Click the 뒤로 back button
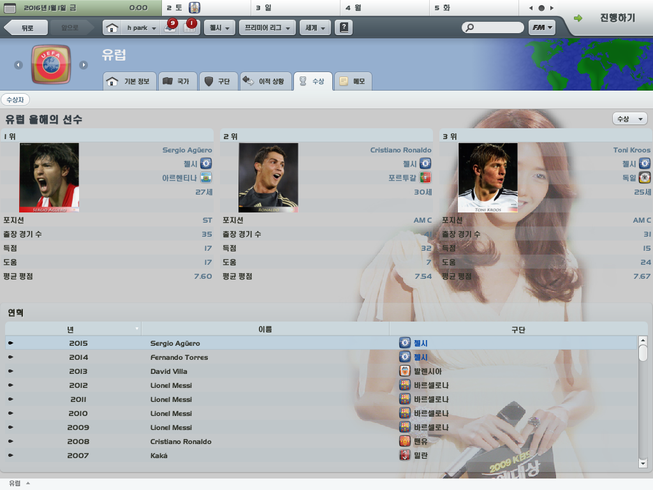653x490 pixels. (x=24, y=27)
